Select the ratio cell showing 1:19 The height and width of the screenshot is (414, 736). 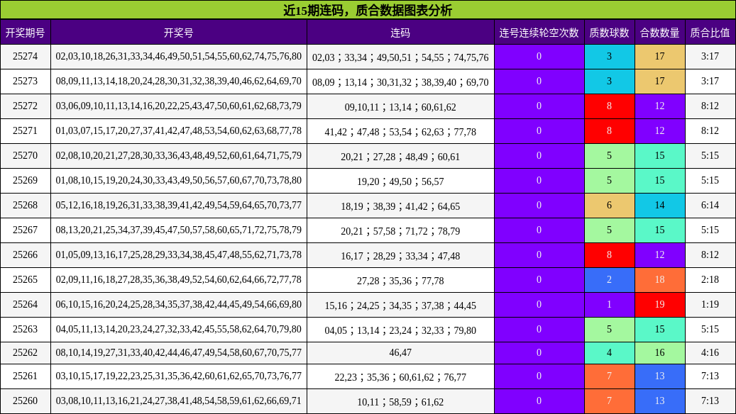710,305
